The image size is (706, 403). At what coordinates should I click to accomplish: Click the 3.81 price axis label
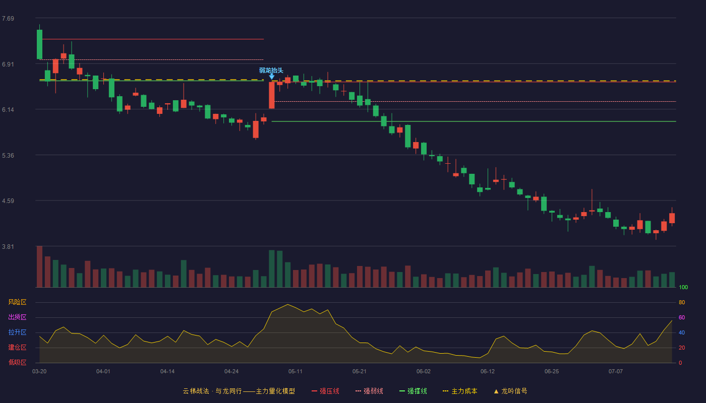click(x=8, y=247)
